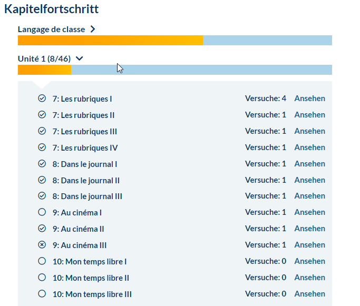The width and height of the screenshot is (360, 306).
Task: Select the 7: Les rubriques IV entry
Action: 84,147
